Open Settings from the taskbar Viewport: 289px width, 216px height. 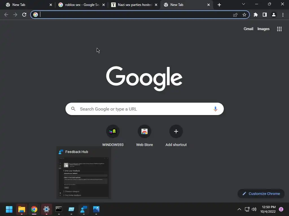click(x=47, y=209)
